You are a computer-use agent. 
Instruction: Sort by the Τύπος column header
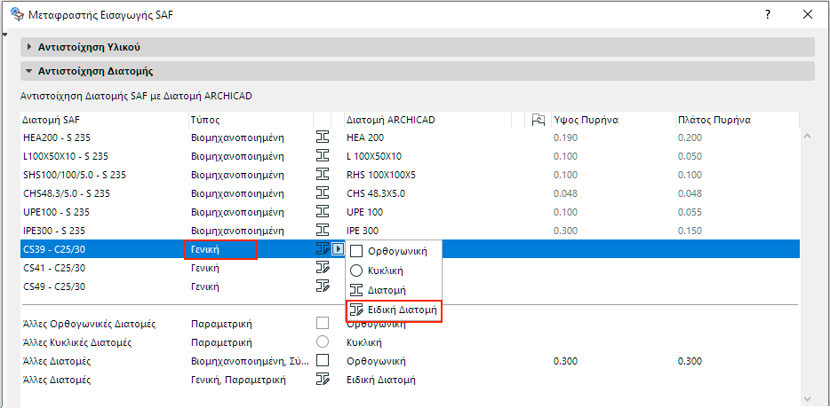251,120
